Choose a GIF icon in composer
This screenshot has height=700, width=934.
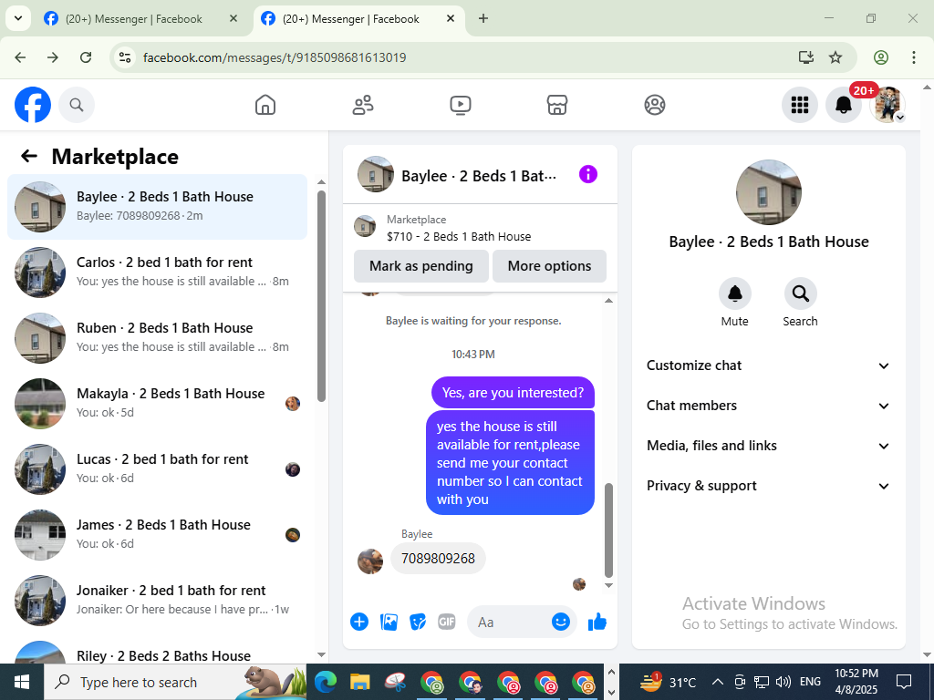447,622
